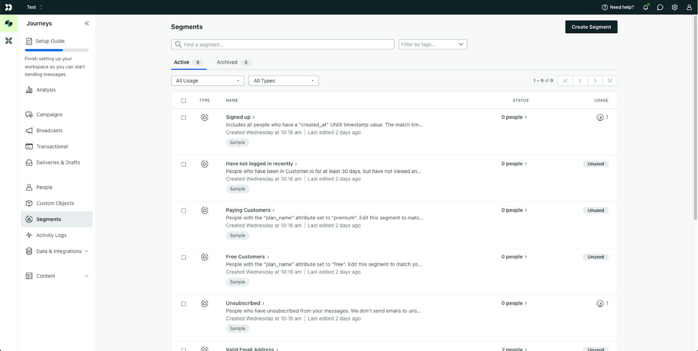This screenshot has height=351, width=698.
Task: Click the usage gauge icon for Signed up
Action: tap(600, 117)
